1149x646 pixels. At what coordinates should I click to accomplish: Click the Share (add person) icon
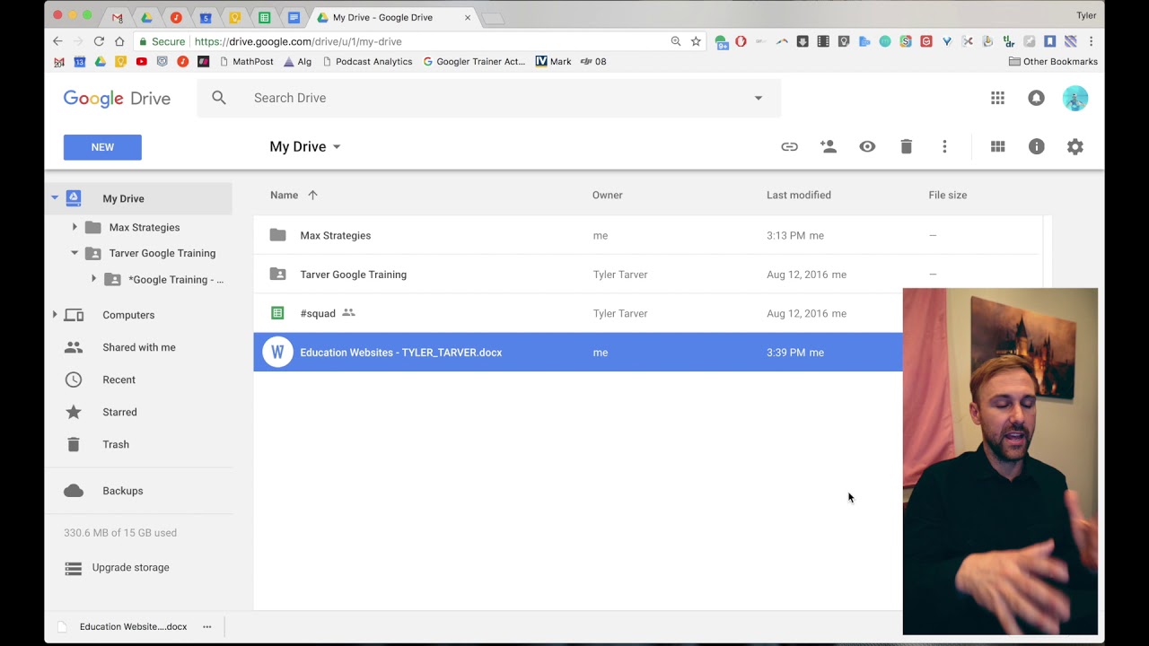[x=829, y=146]
